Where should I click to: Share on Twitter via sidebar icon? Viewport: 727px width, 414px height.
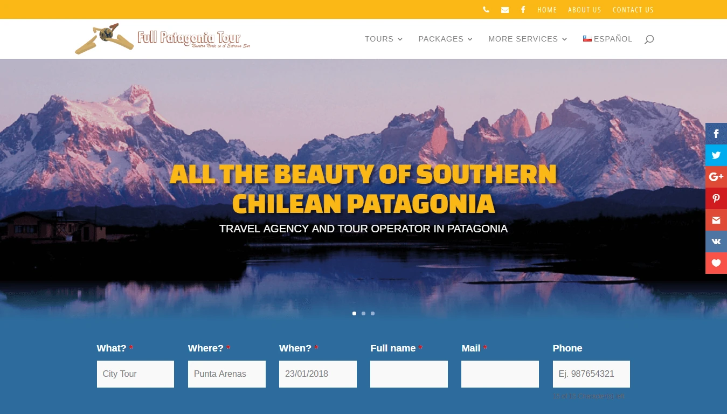(x=716, y=155)
